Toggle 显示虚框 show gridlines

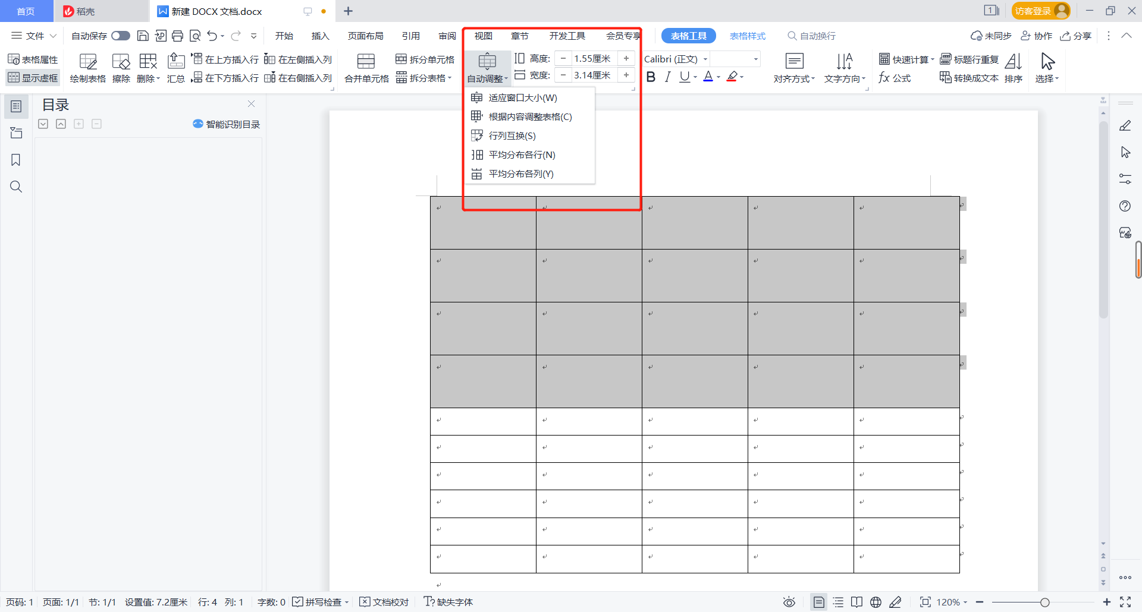33,78
